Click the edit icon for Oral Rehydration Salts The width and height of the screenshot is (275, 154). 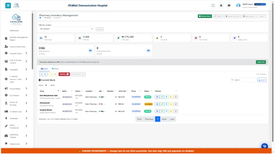(176, 97)
